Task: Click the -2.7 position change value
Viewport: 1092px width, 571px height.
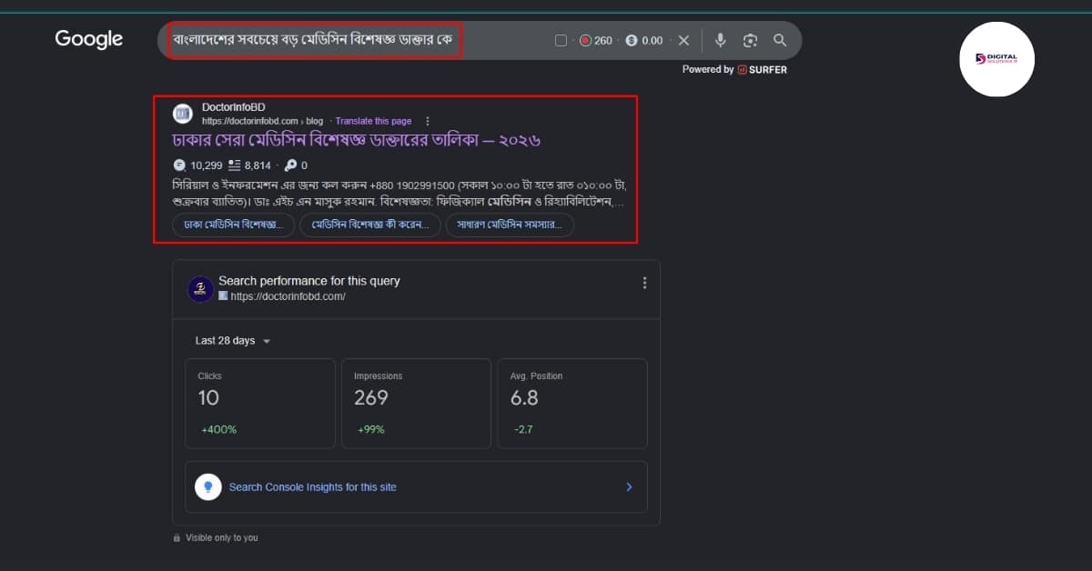Action: 523,429
